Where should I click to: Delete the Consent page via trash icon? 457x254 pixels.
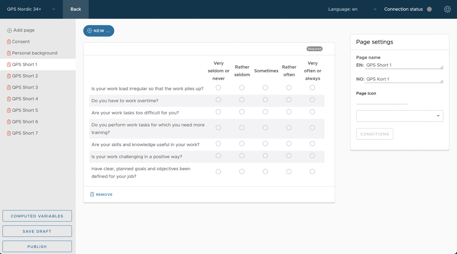[x=9, y=42]
